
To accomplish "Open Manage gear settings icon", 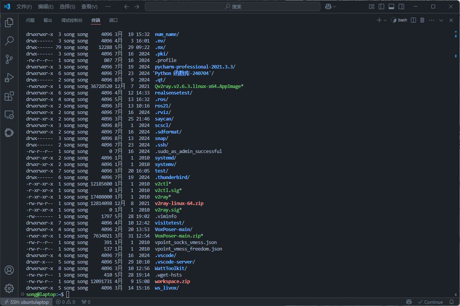I will point(9,288).
